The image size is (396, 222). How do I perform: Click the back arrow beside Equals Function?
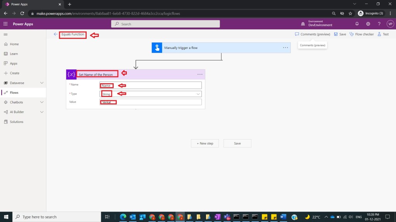56,34
